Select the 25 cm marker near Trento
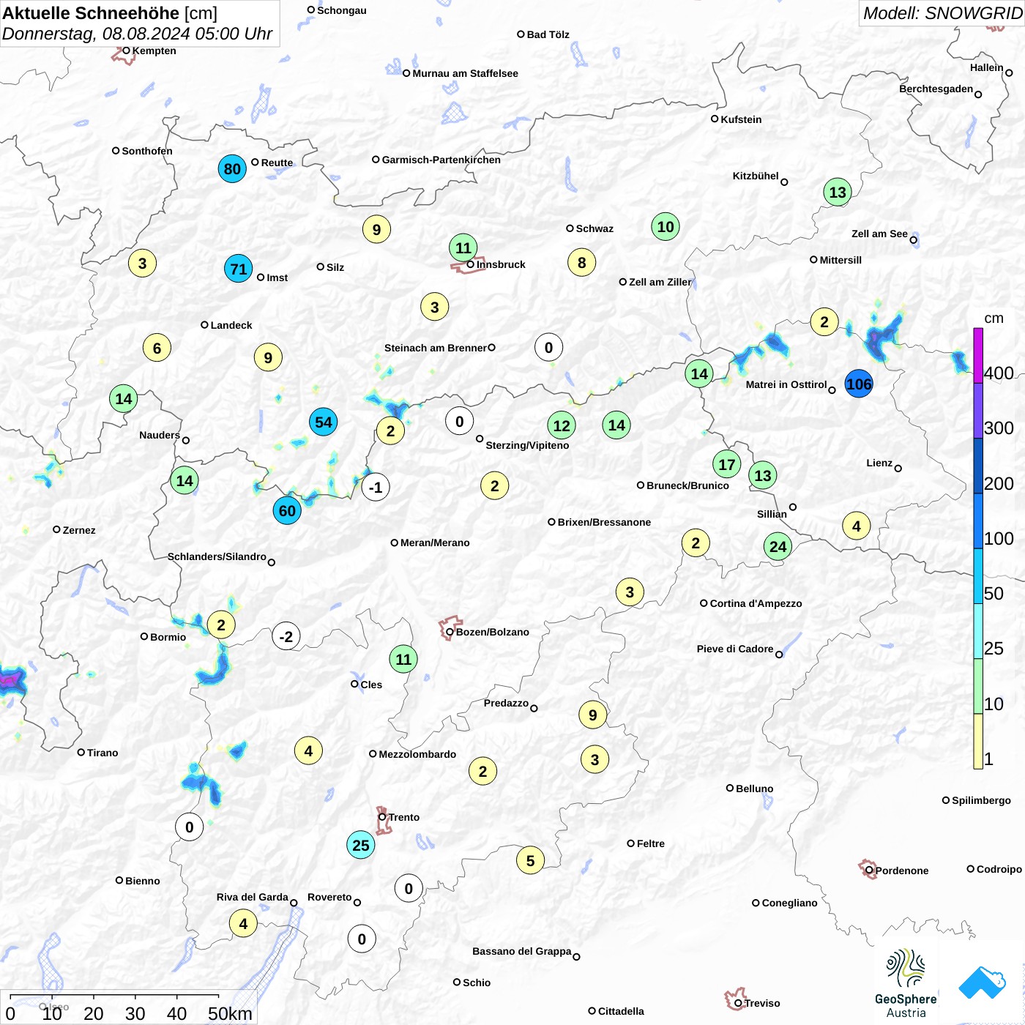Image resolution: width=1025 pixels, height=1025 pixels. [361, 845]
